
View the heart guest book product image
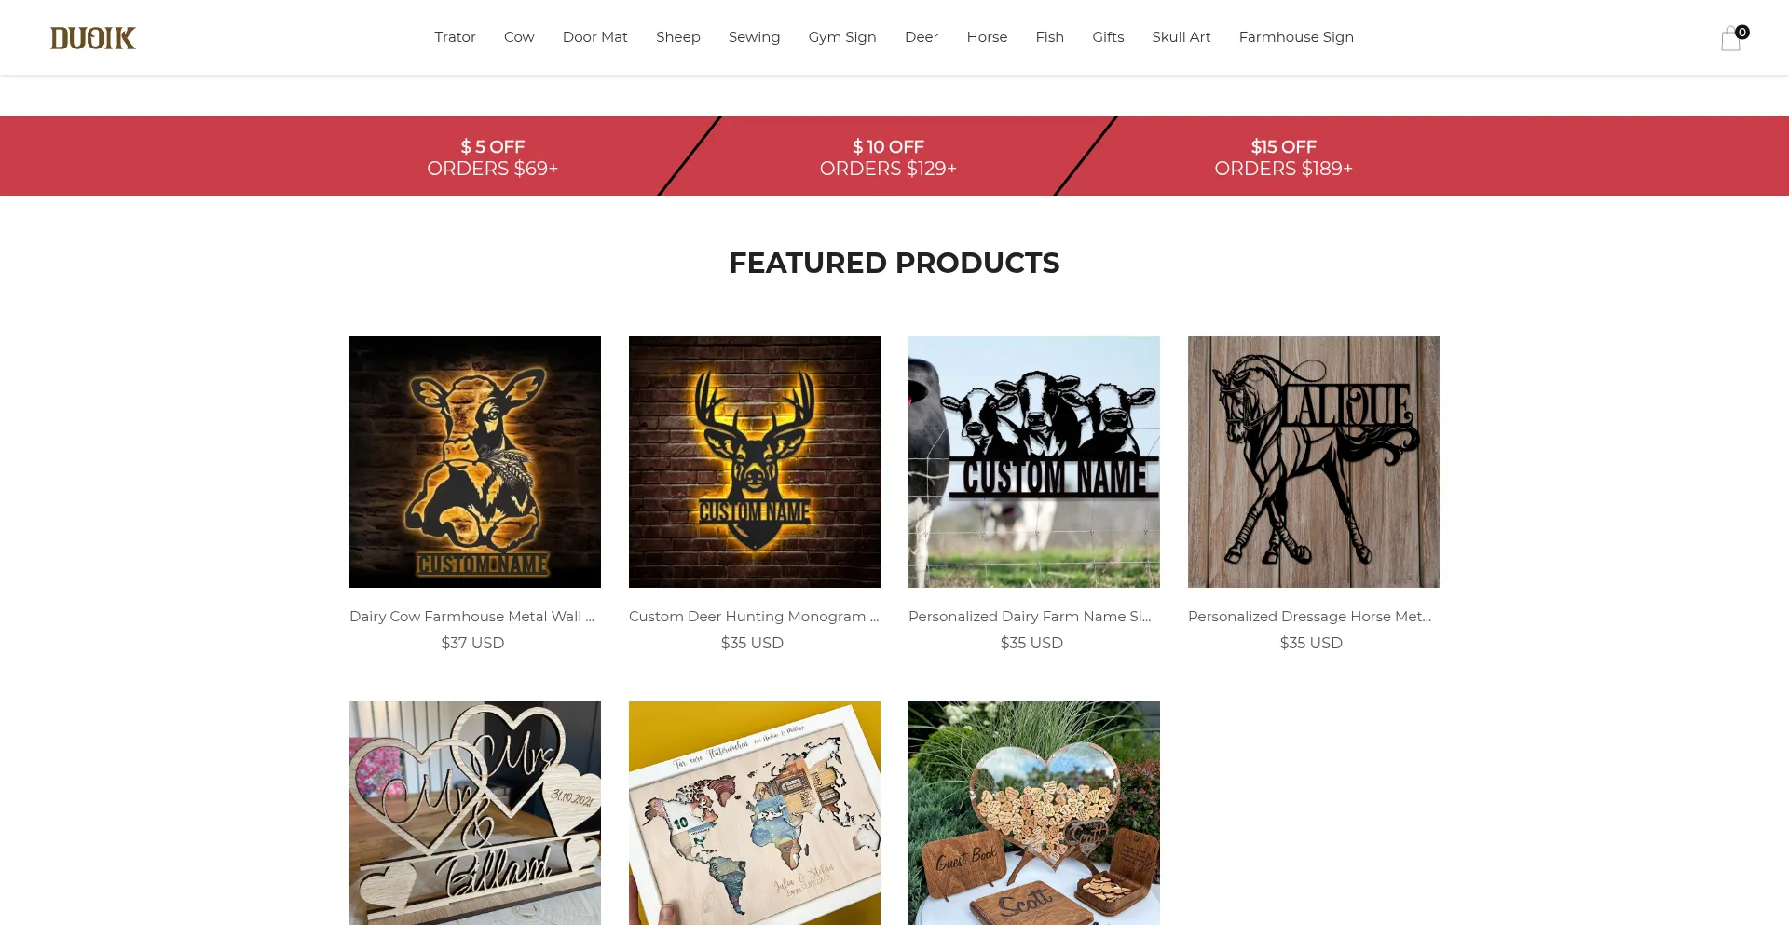[x=1034, y=813]
